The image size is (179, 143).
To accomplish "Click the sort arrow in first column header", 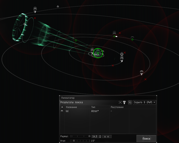I will (x=62, y=107).
